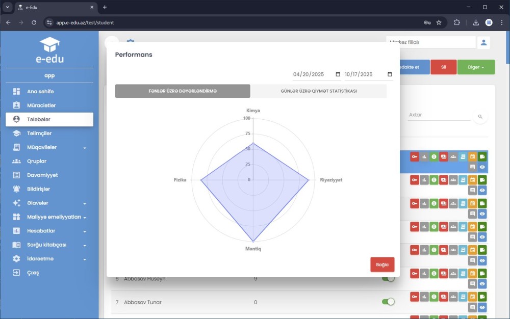
Task: Go to Davamiyyət in the sidebar
Action: [42, 175]
